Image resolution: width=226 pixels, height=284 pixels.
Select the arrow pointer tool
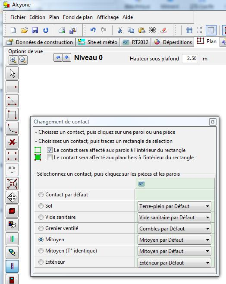pyautogui.click(x=12, y=73)
